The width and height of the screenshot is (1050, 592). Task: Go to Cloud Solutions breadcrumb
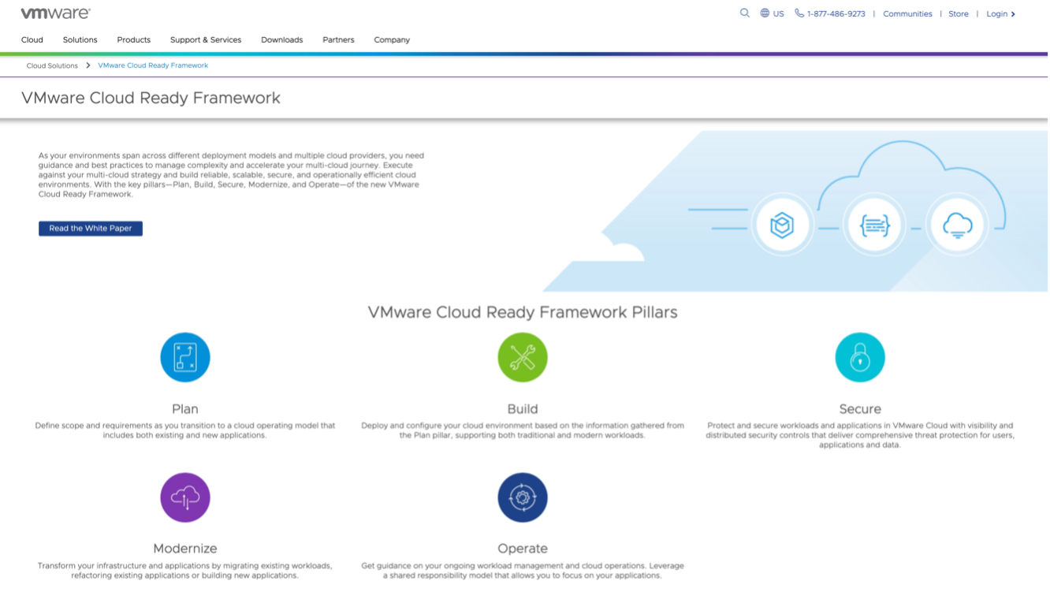click(52, 65)
